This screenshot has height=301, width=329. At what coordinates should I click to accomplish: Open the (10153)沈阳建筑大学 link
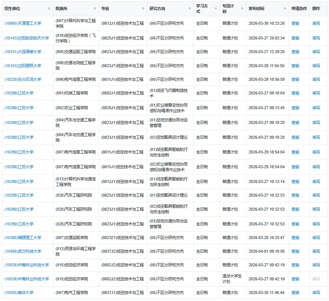[x=23, y=66]
